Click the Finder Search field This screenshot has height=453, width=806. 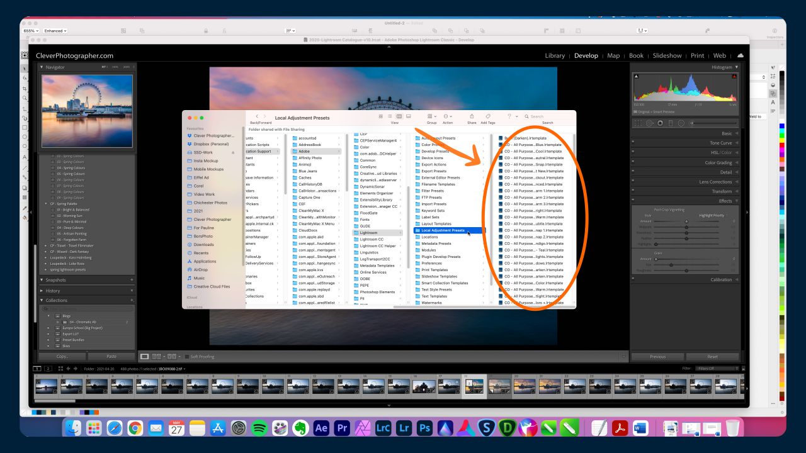[x=548, y=116]
